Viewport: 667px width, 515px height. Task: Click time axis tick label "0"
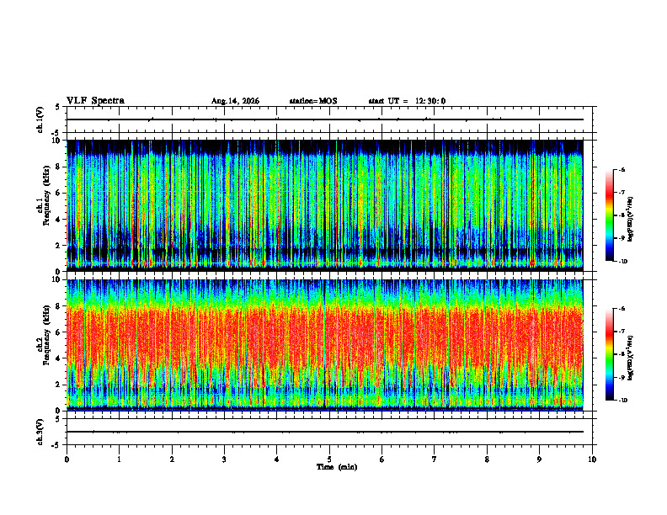(67, 459)
